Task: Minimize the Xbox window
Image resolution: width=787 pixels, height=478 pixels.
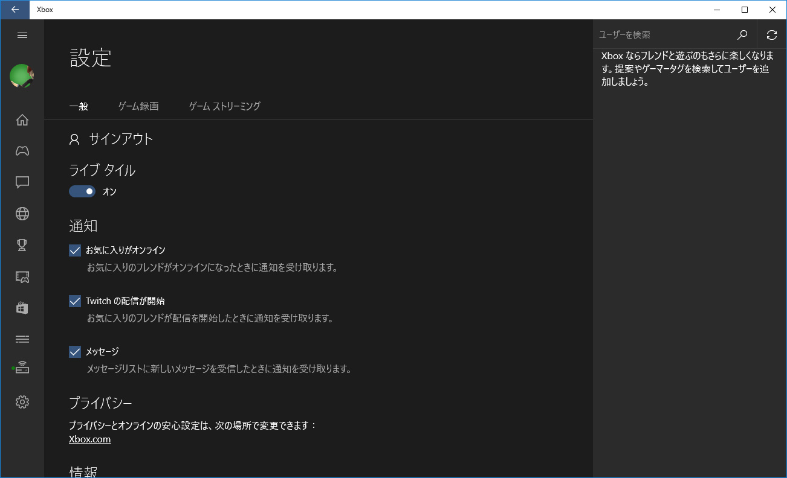Action: (x=717, y=10)
